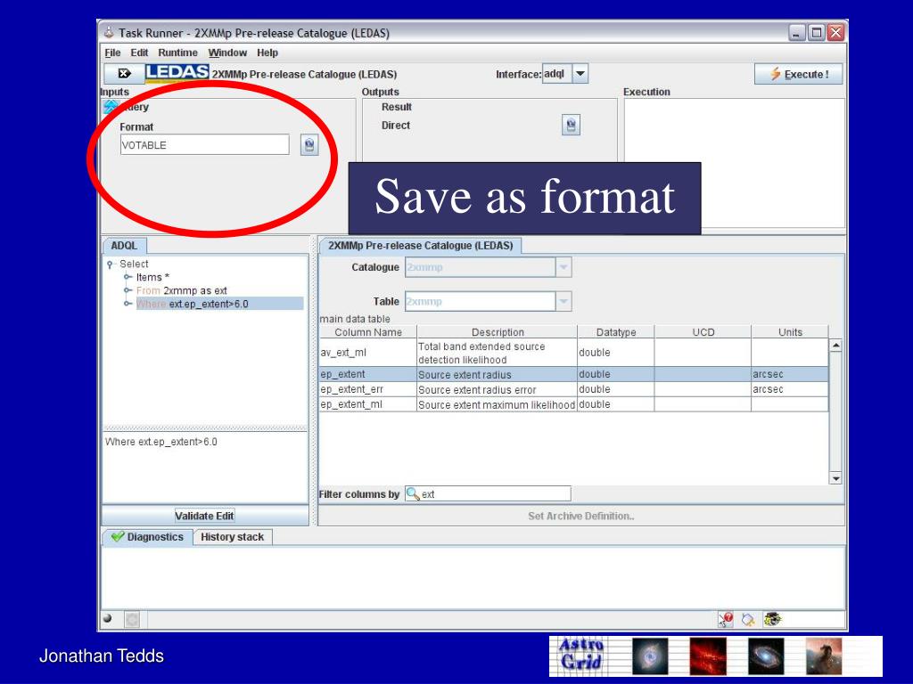Switch to the Diagnostics tab
This screenshot has width=913, height=684.
(x=147, y=537)
